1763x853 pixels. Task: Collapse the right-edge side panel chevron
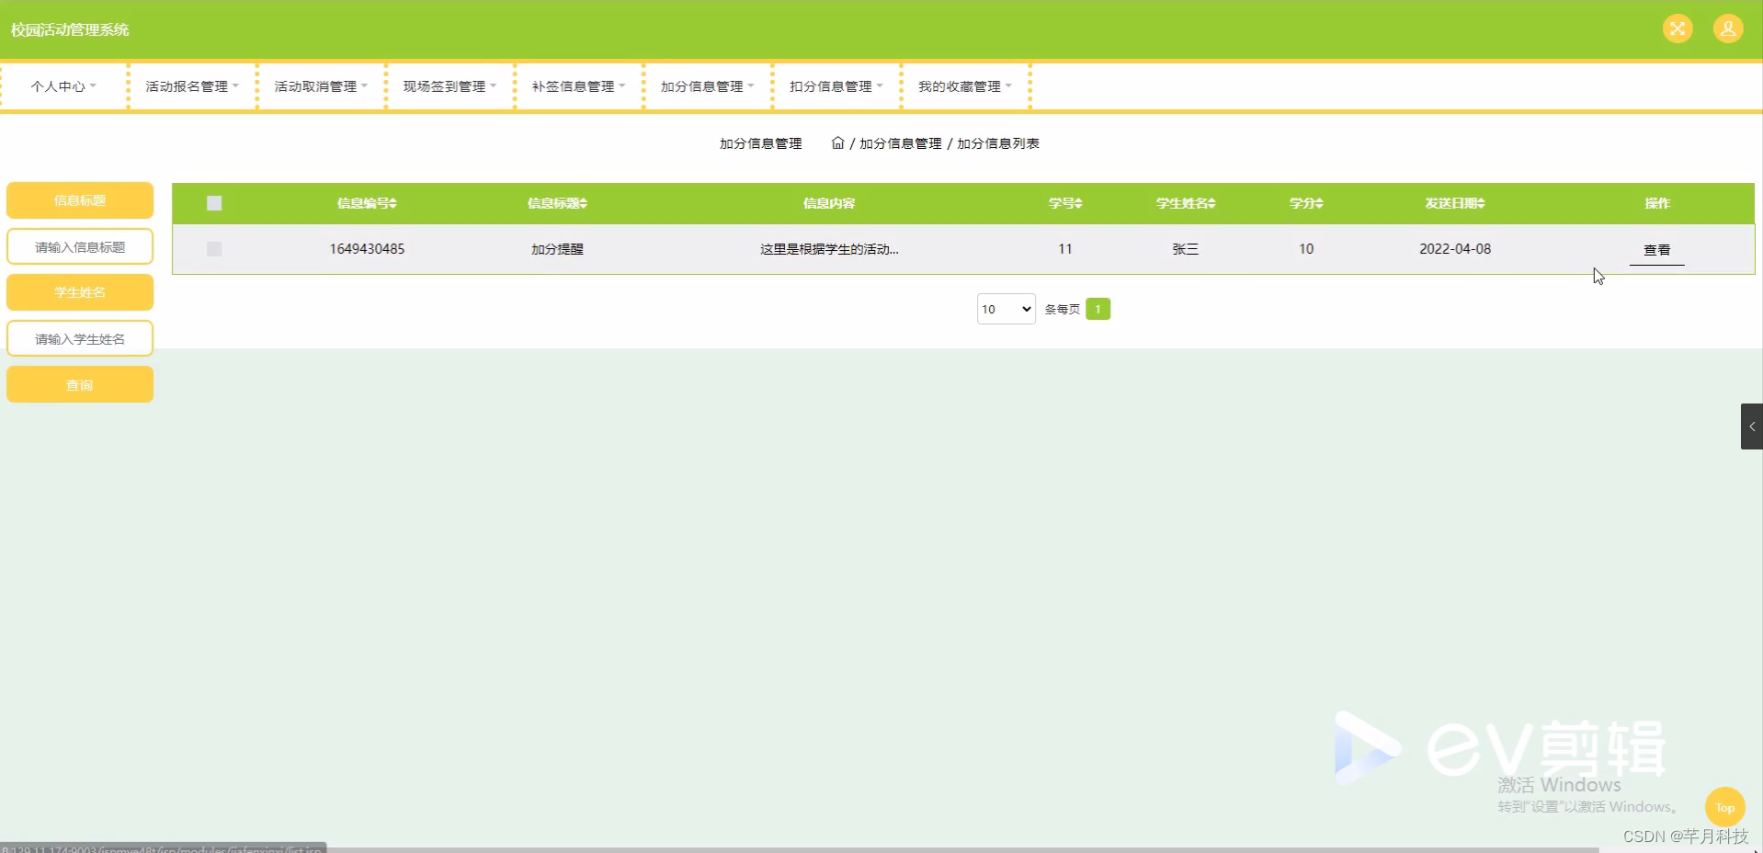point(1752,426)
